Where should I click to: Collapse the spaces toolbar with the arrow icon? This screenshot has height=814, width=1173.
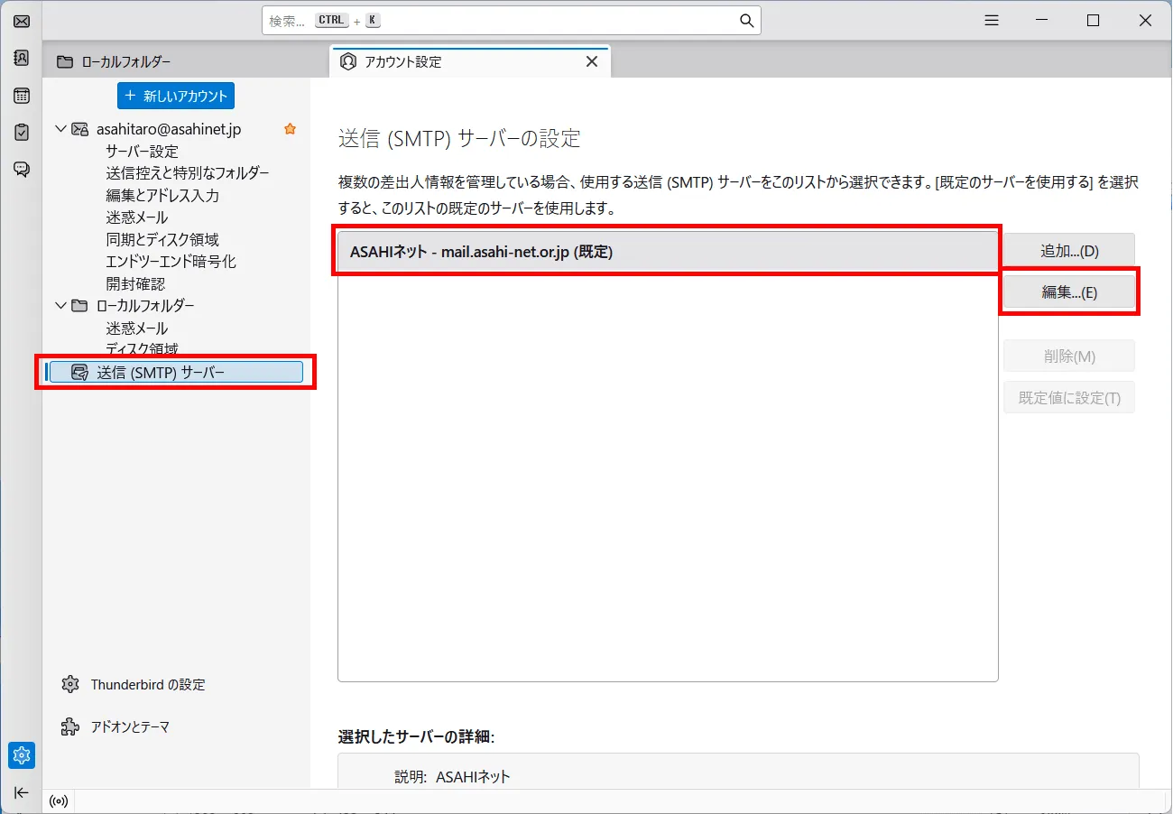point(21,792)
